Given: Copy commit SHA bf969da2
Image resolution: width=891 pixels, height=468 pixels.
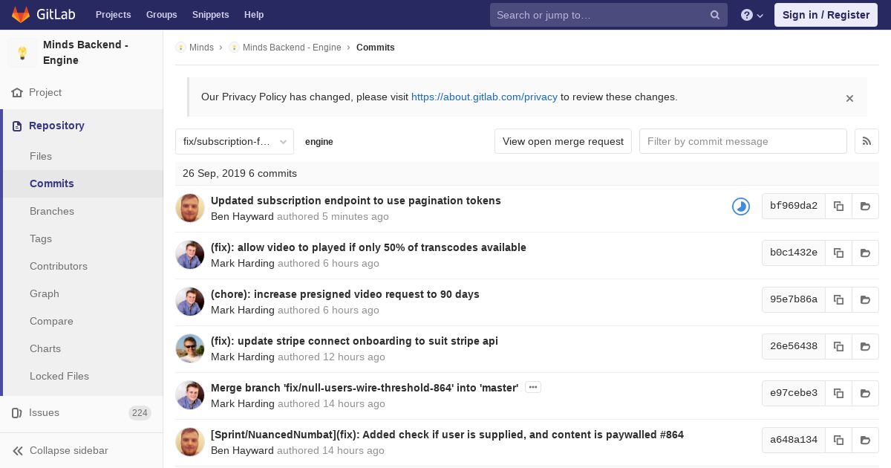Looking at the screenshot, I should click(838, 207).
